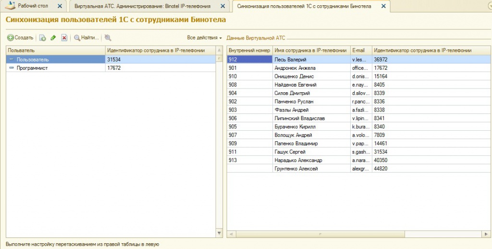This screenshot has height=249, width=492.
Task: Select the Липинский Владислав employee row
Action: pyautogui.click(x=358, y=118)
